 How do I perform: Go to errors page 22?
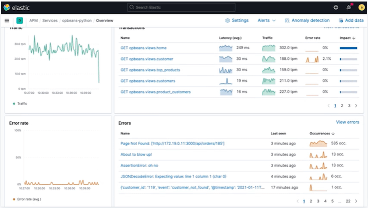click(348, 201)
